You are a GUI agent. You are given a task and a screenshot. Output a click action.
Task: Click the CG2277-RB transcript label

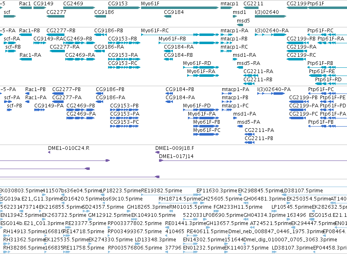point(61,30)
